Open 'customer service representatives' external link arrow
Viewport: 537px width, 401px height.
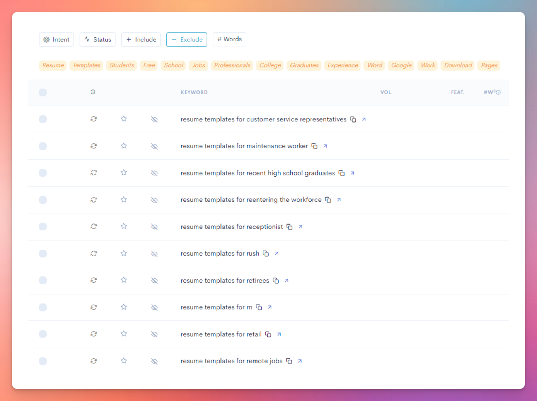[x=364, y=119]
